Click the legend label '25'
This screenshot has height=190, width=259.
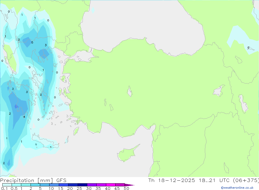(80, 188)
